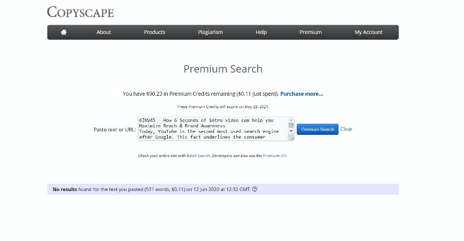Open the Help menu

pyautogui.click(x=261, y=32)
